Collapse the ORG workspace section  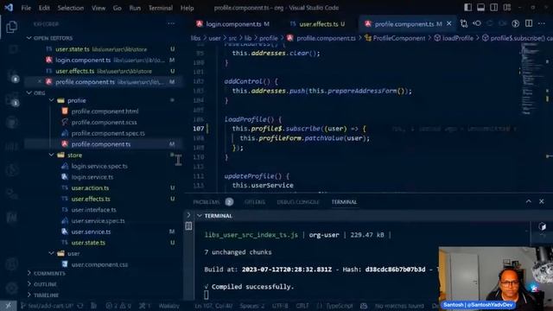point(29,93)
